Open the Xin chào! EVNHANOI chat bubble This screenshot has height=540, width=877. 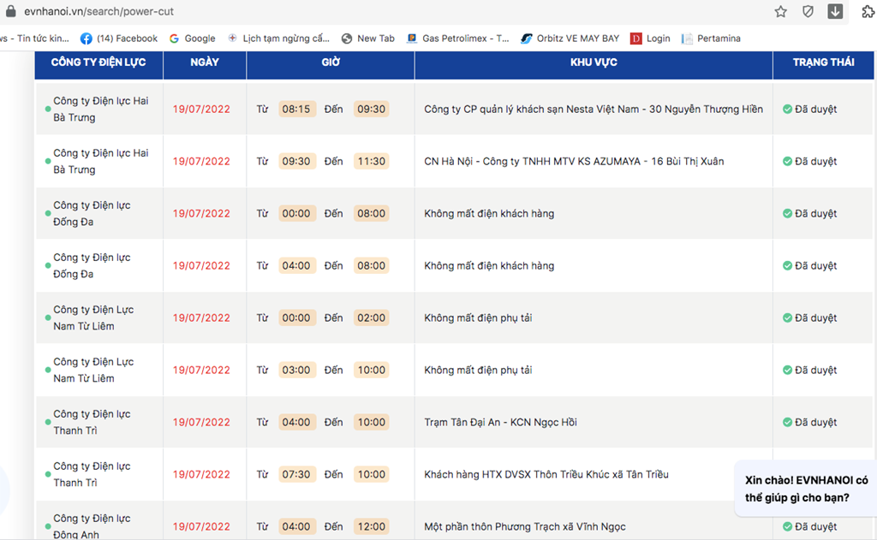tap(806, 489)
